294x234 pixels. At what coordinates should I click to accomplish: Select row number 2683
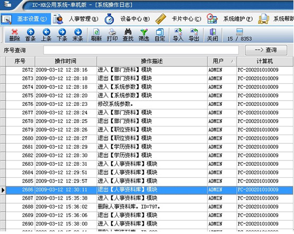pos(28,164)
